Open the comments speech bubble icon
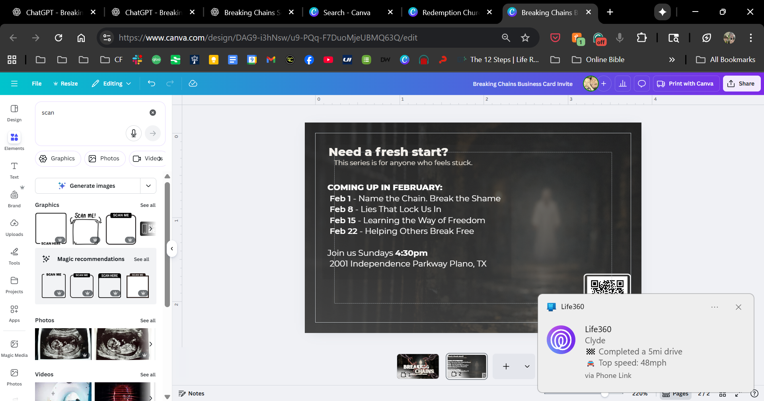Screen dimensions: 764x401 641,84
